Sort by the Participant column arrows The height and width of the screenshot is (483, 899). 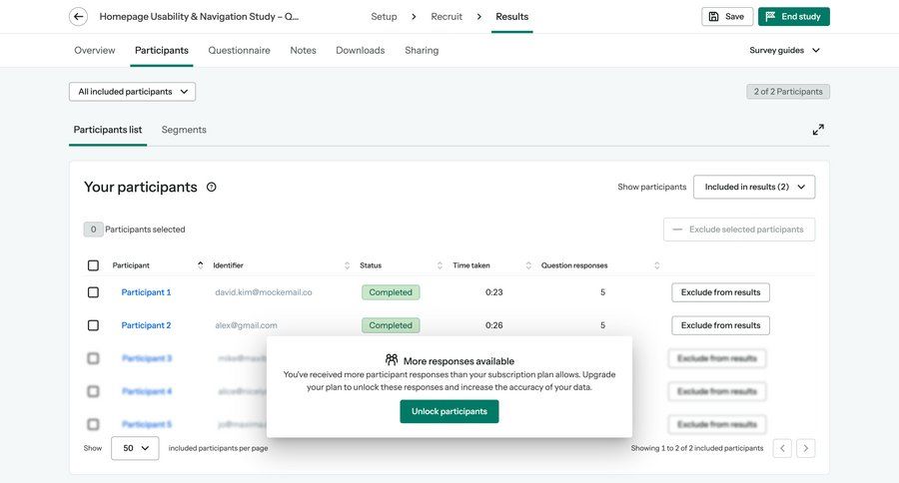(200, 265)
